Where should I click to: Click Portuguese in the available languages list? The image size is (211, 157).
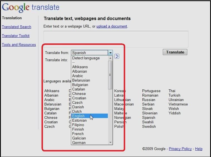[151, 91]
